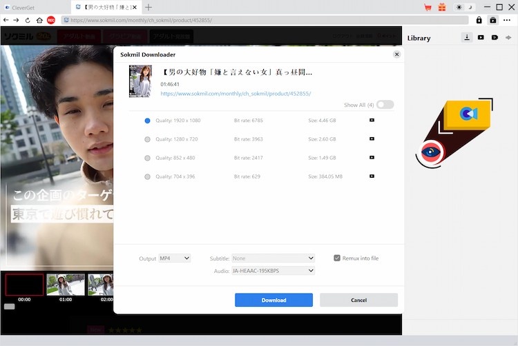This screenshot has height=346, width=518.
Task: Go to the home page icon
Action: tap(39, 20)
